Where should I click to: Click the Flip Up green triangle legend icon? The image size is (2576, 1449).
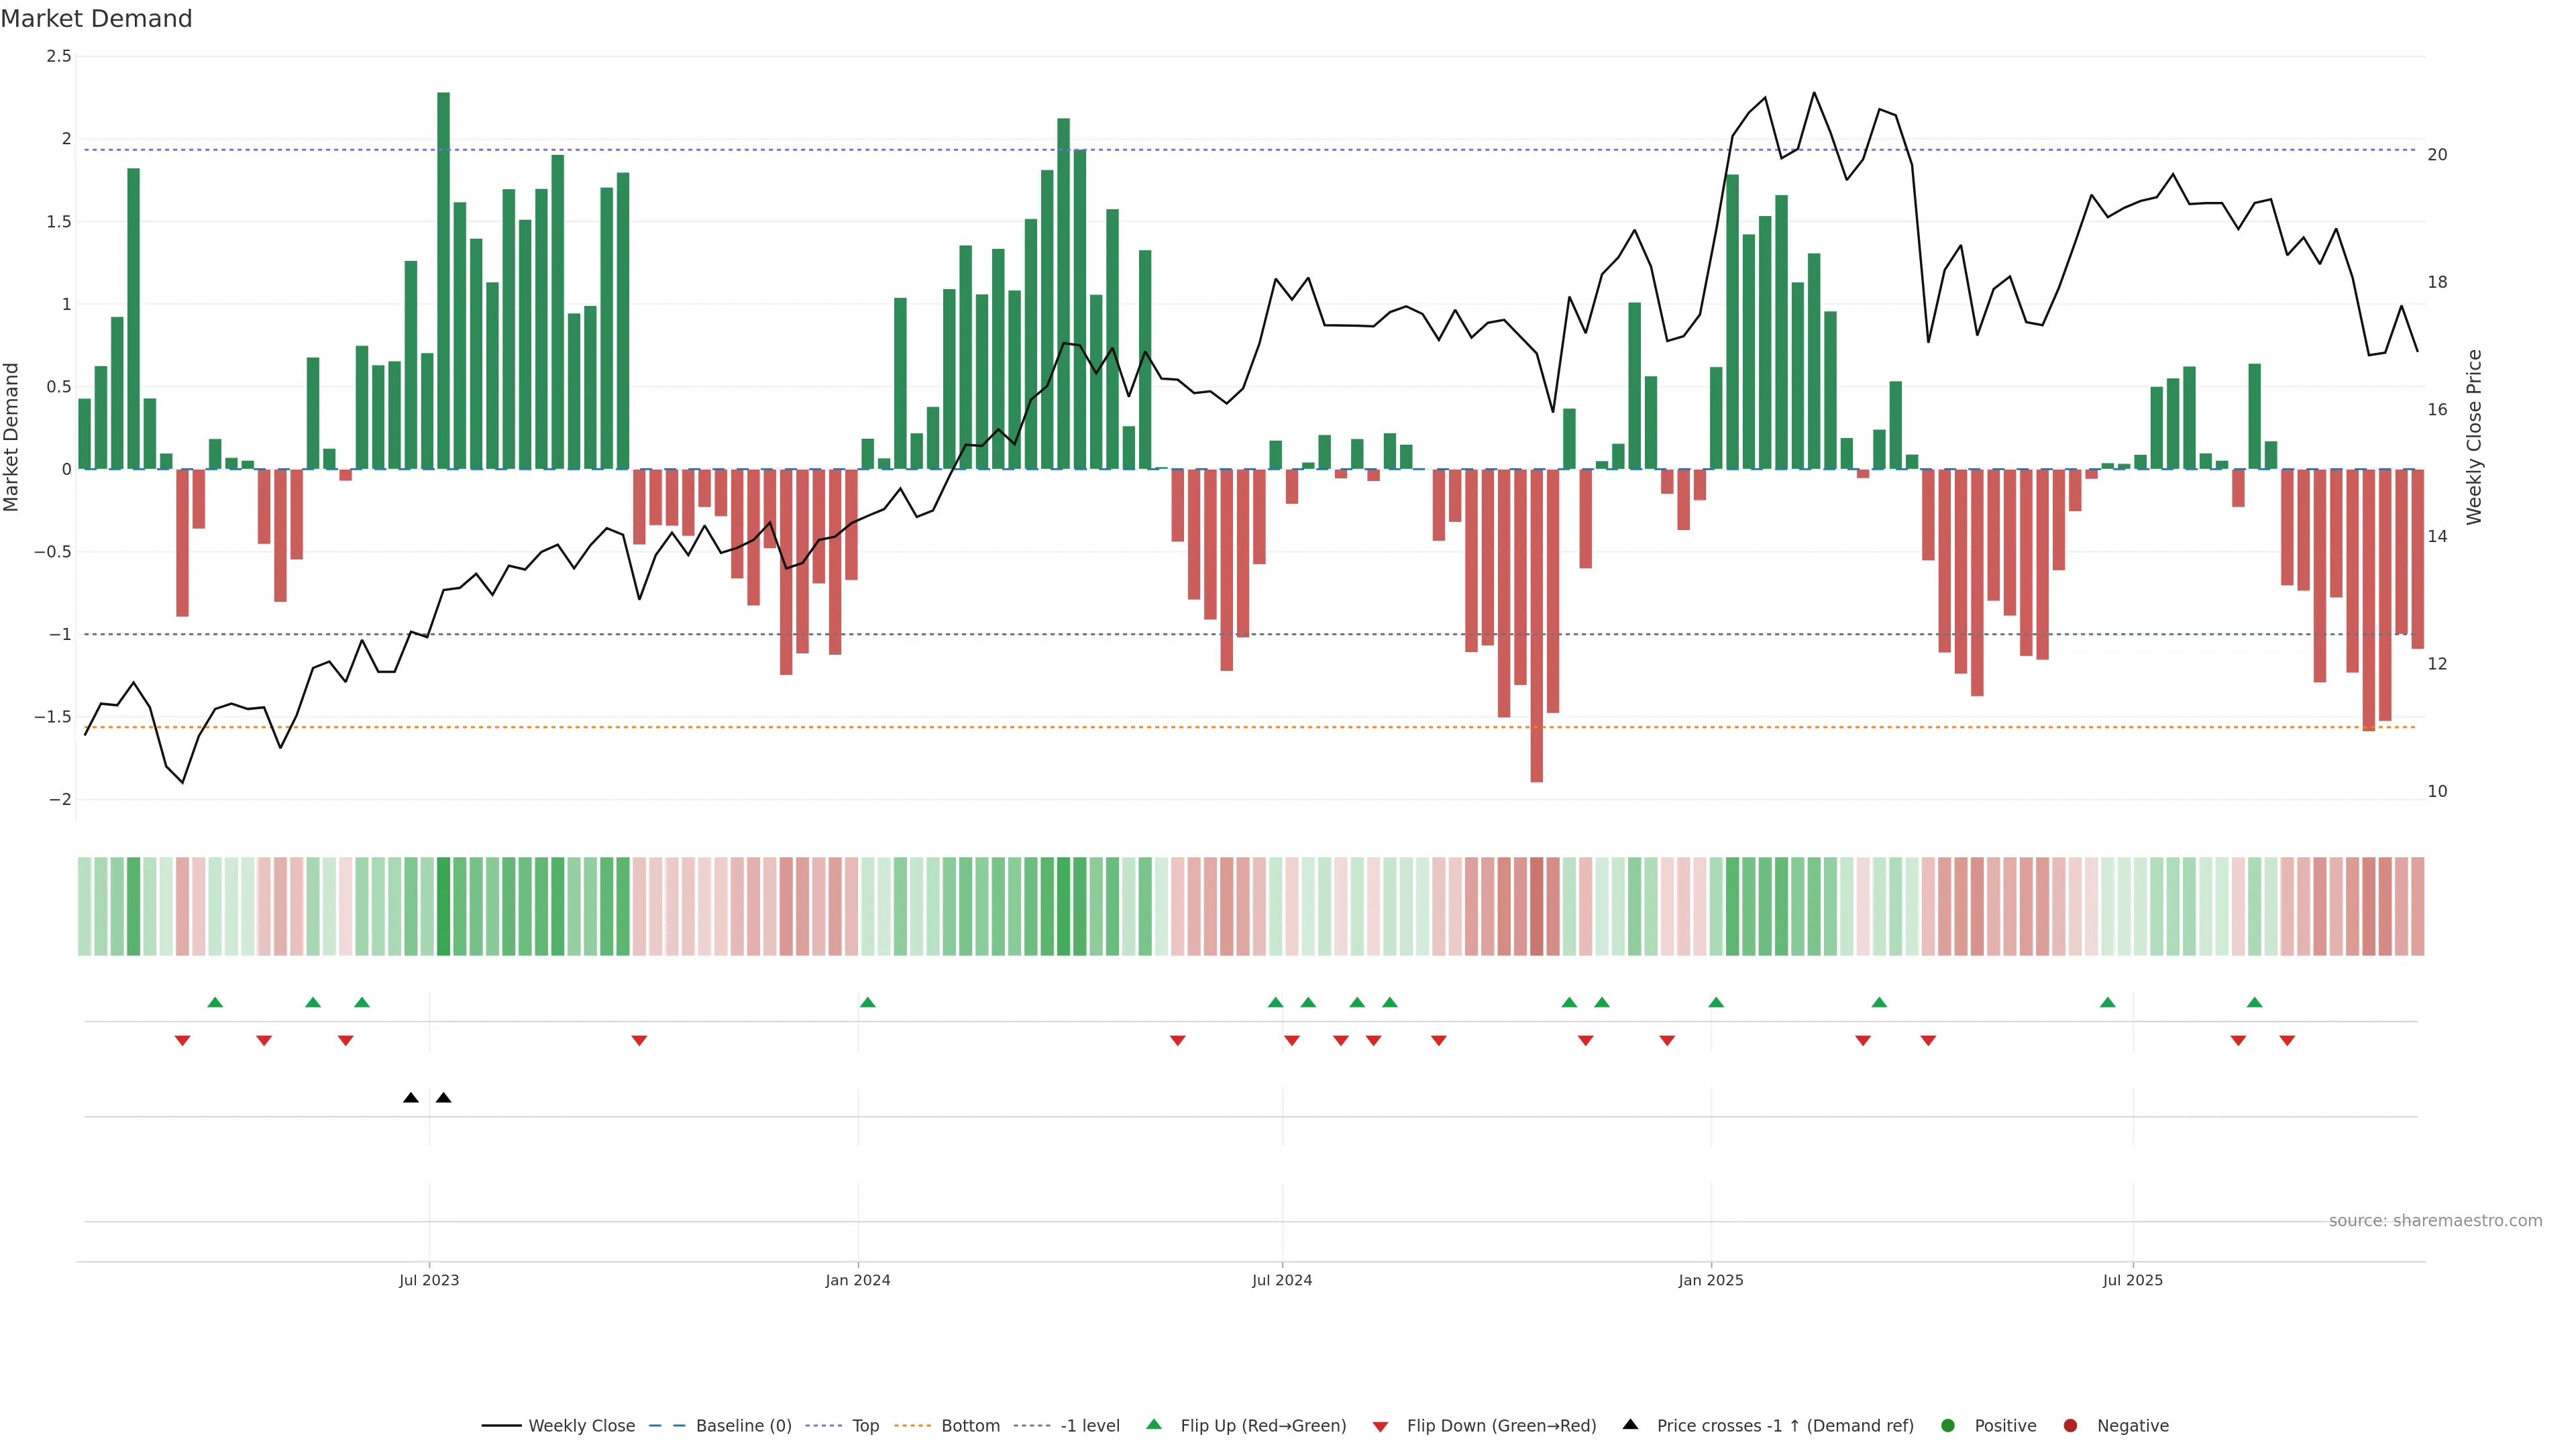pyautogui.click(x=1154, y=1425)
